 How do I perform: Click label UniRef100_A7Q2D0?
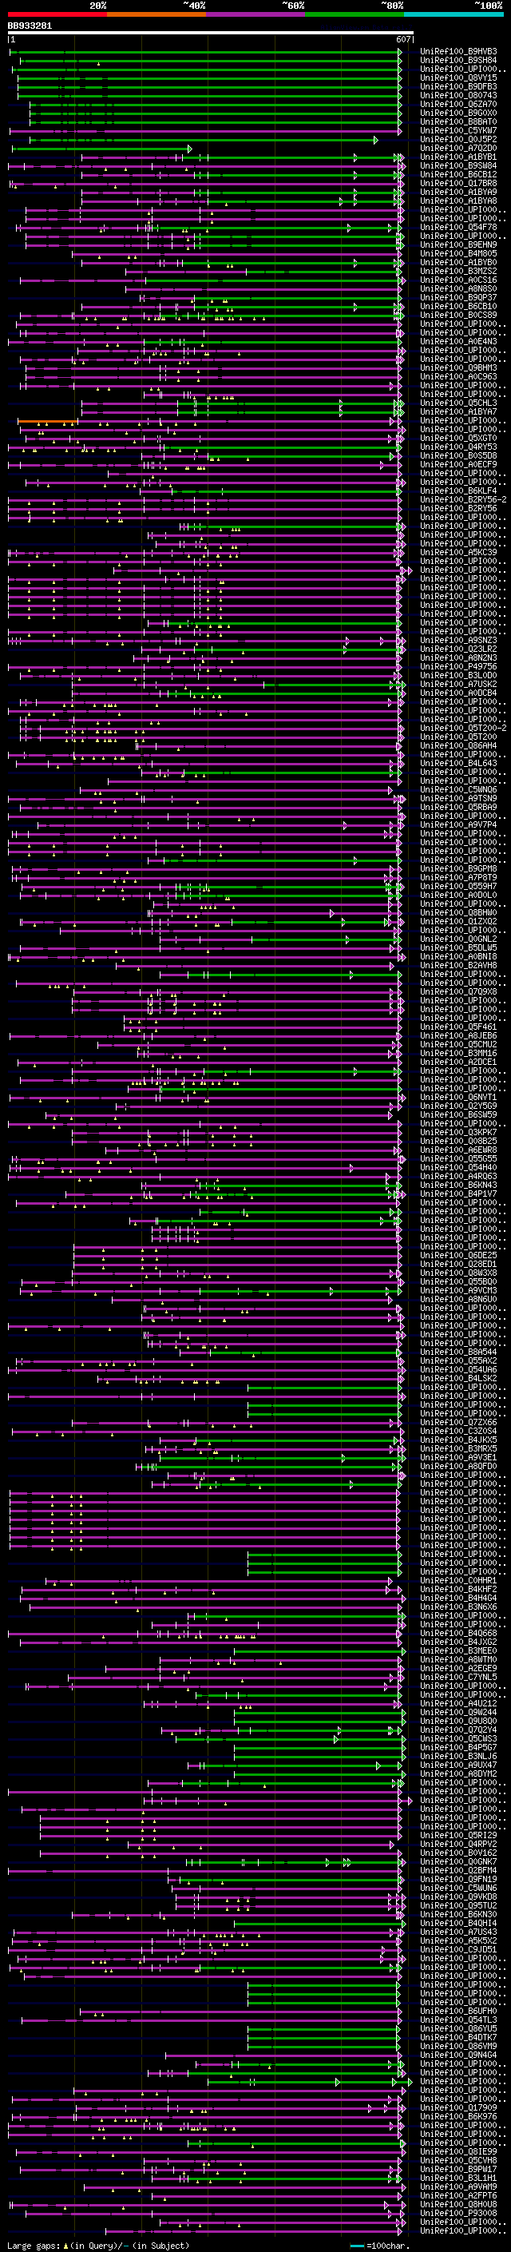pyautogui.click(x=458, y=148)
